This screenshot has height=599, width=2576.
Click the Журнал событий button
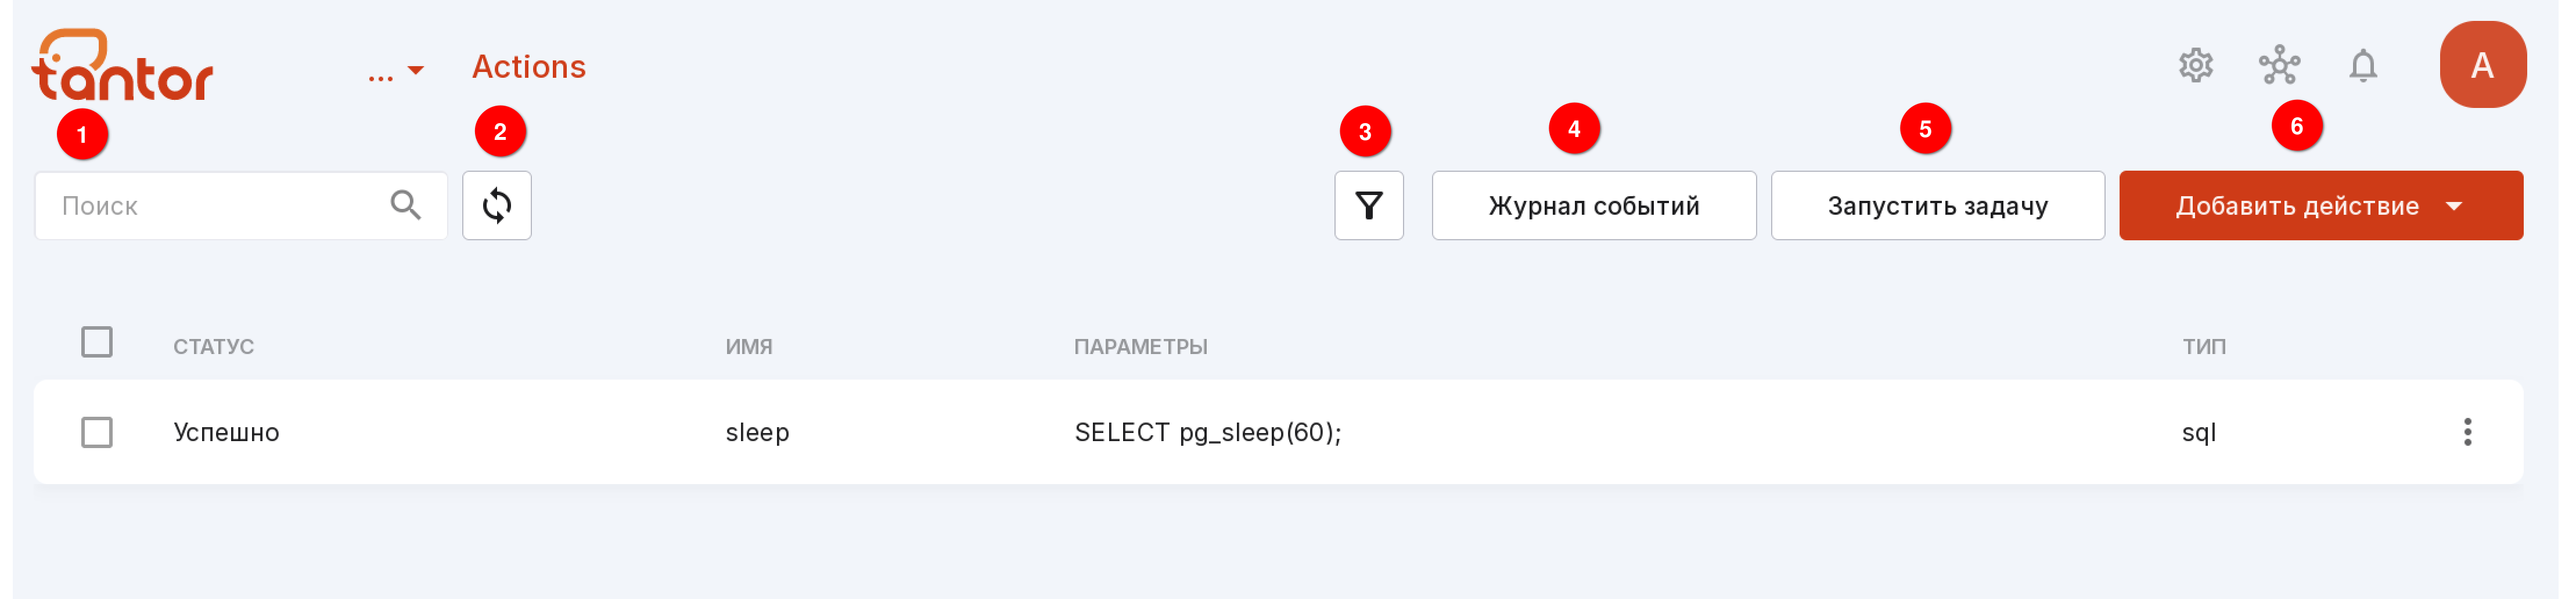(1594, 206)
